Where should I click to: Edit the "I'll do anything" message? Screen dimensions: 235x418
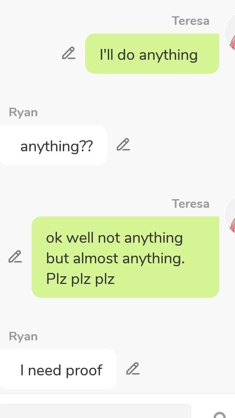pyautogui.click(x=69, y=53)
